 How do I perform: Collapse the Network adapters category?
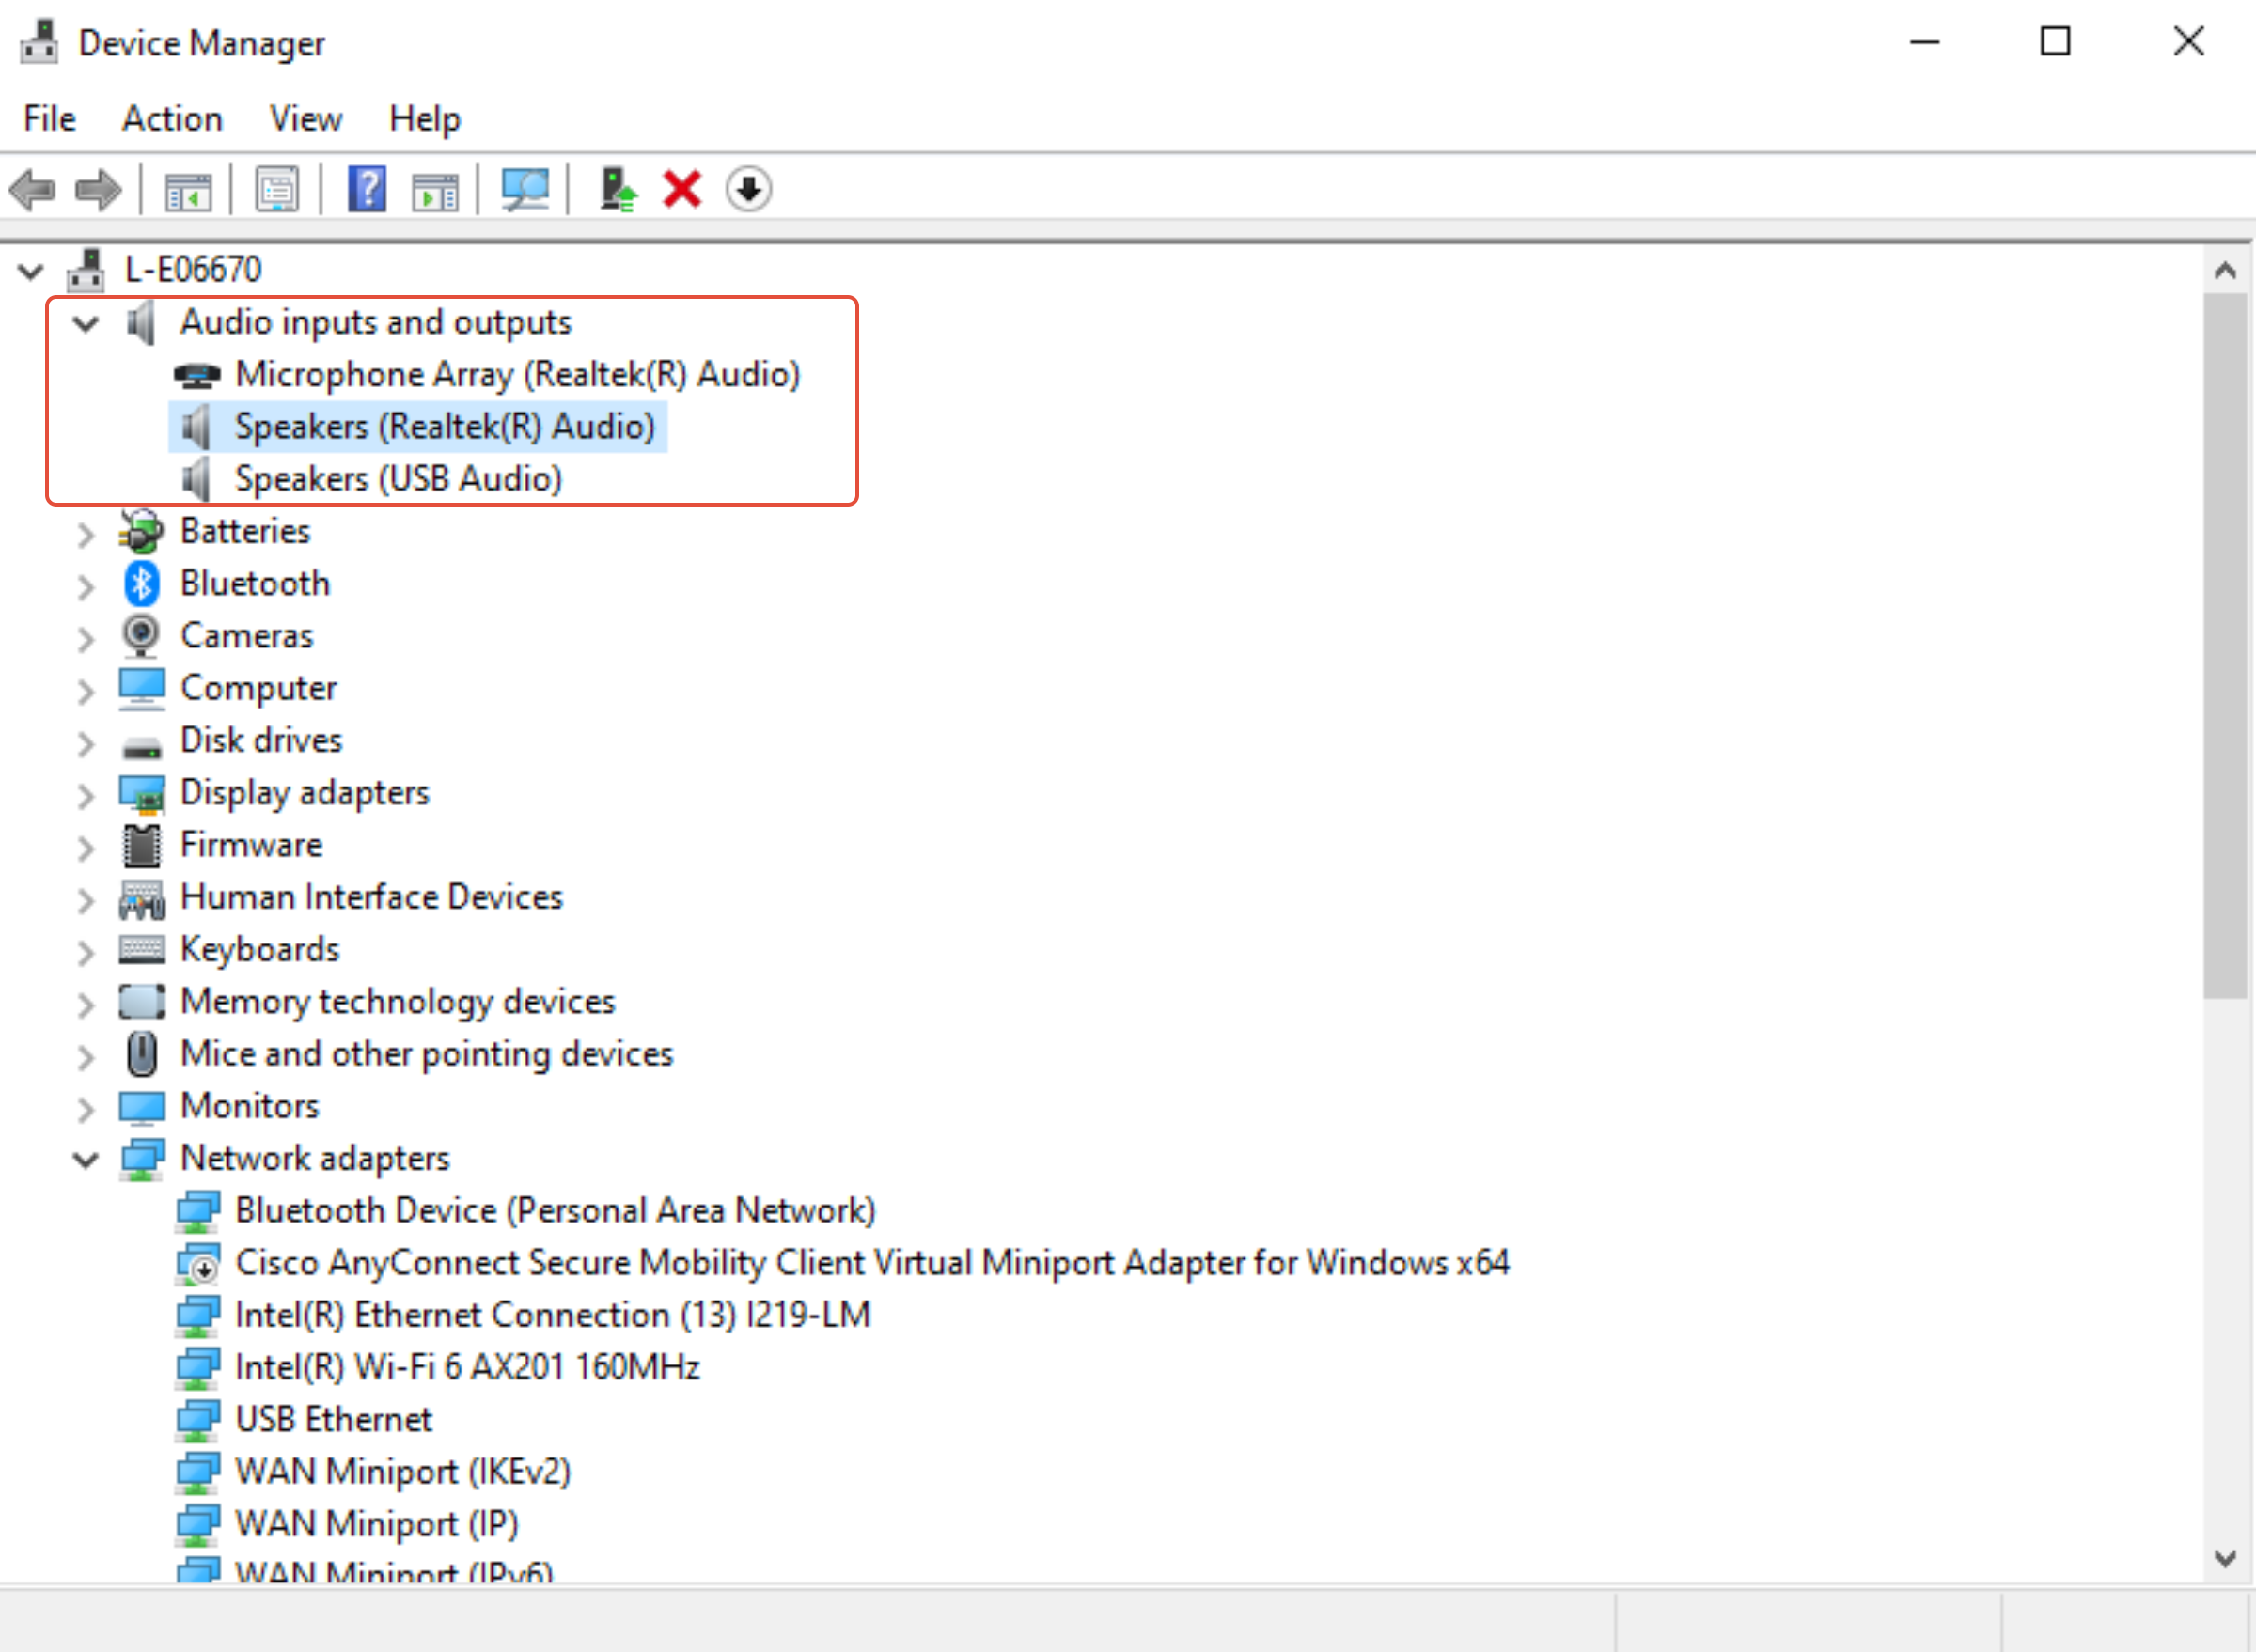(86, 1159)
